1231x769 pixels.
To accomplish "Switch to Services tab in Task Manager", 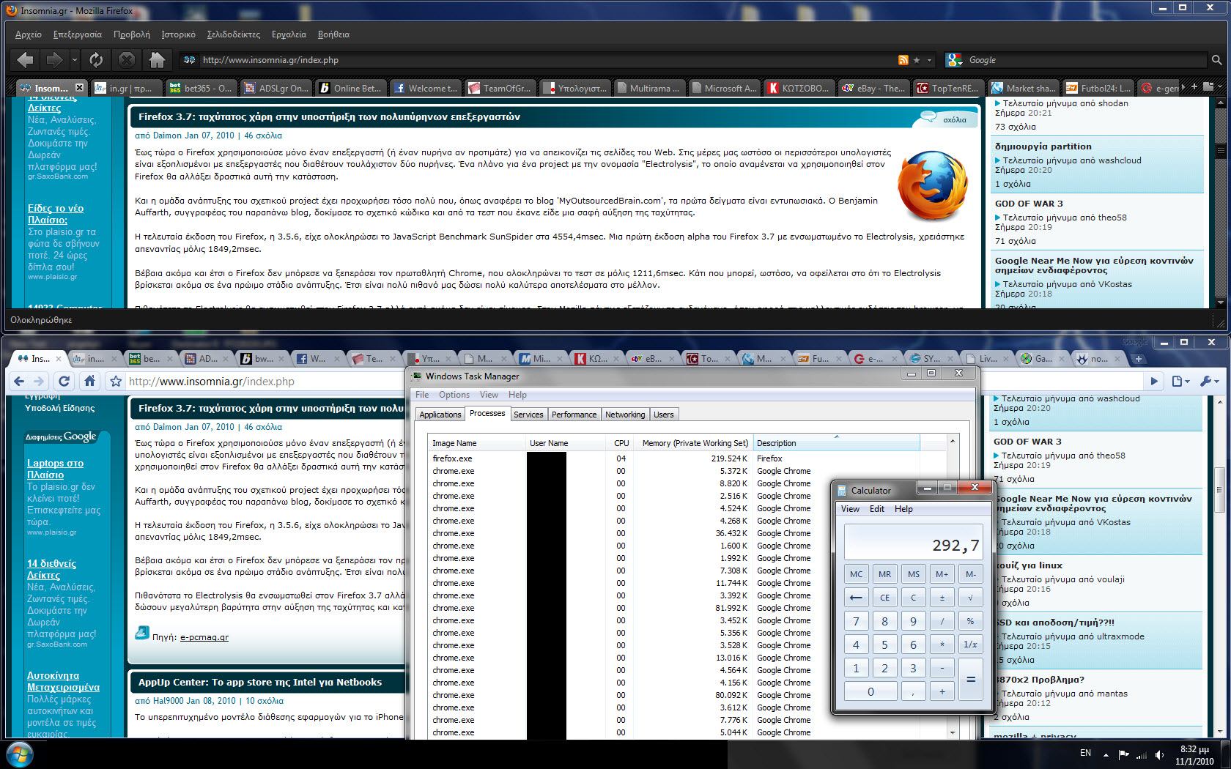I will [528, 415].
